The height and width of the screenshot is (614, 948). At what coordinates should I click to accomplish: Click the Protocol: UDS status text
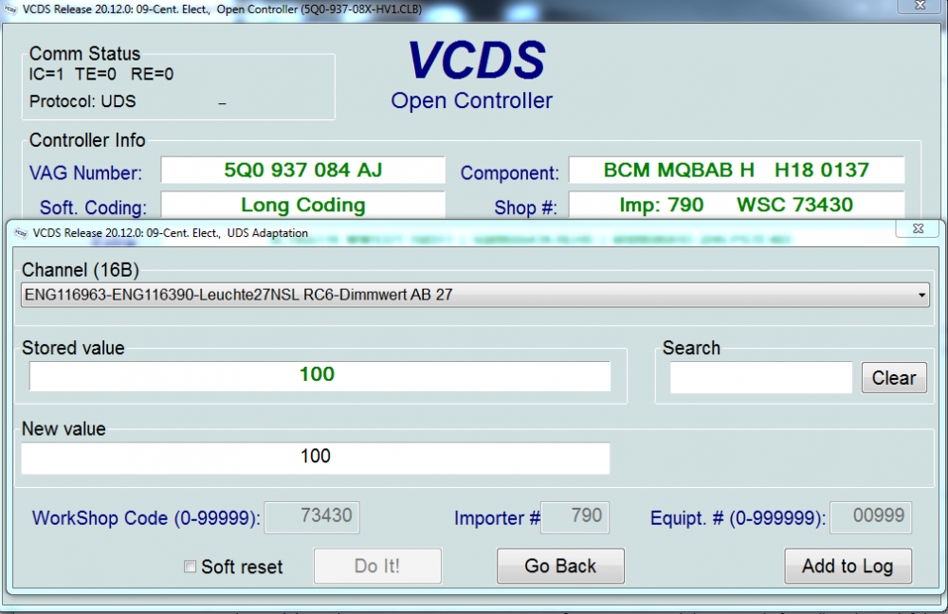pos(82,101)
